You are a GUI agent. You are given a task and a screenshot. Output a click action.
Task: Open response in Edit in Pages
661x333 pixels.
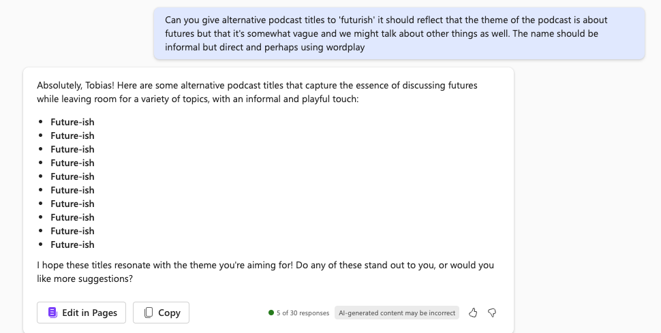[82, 313]
